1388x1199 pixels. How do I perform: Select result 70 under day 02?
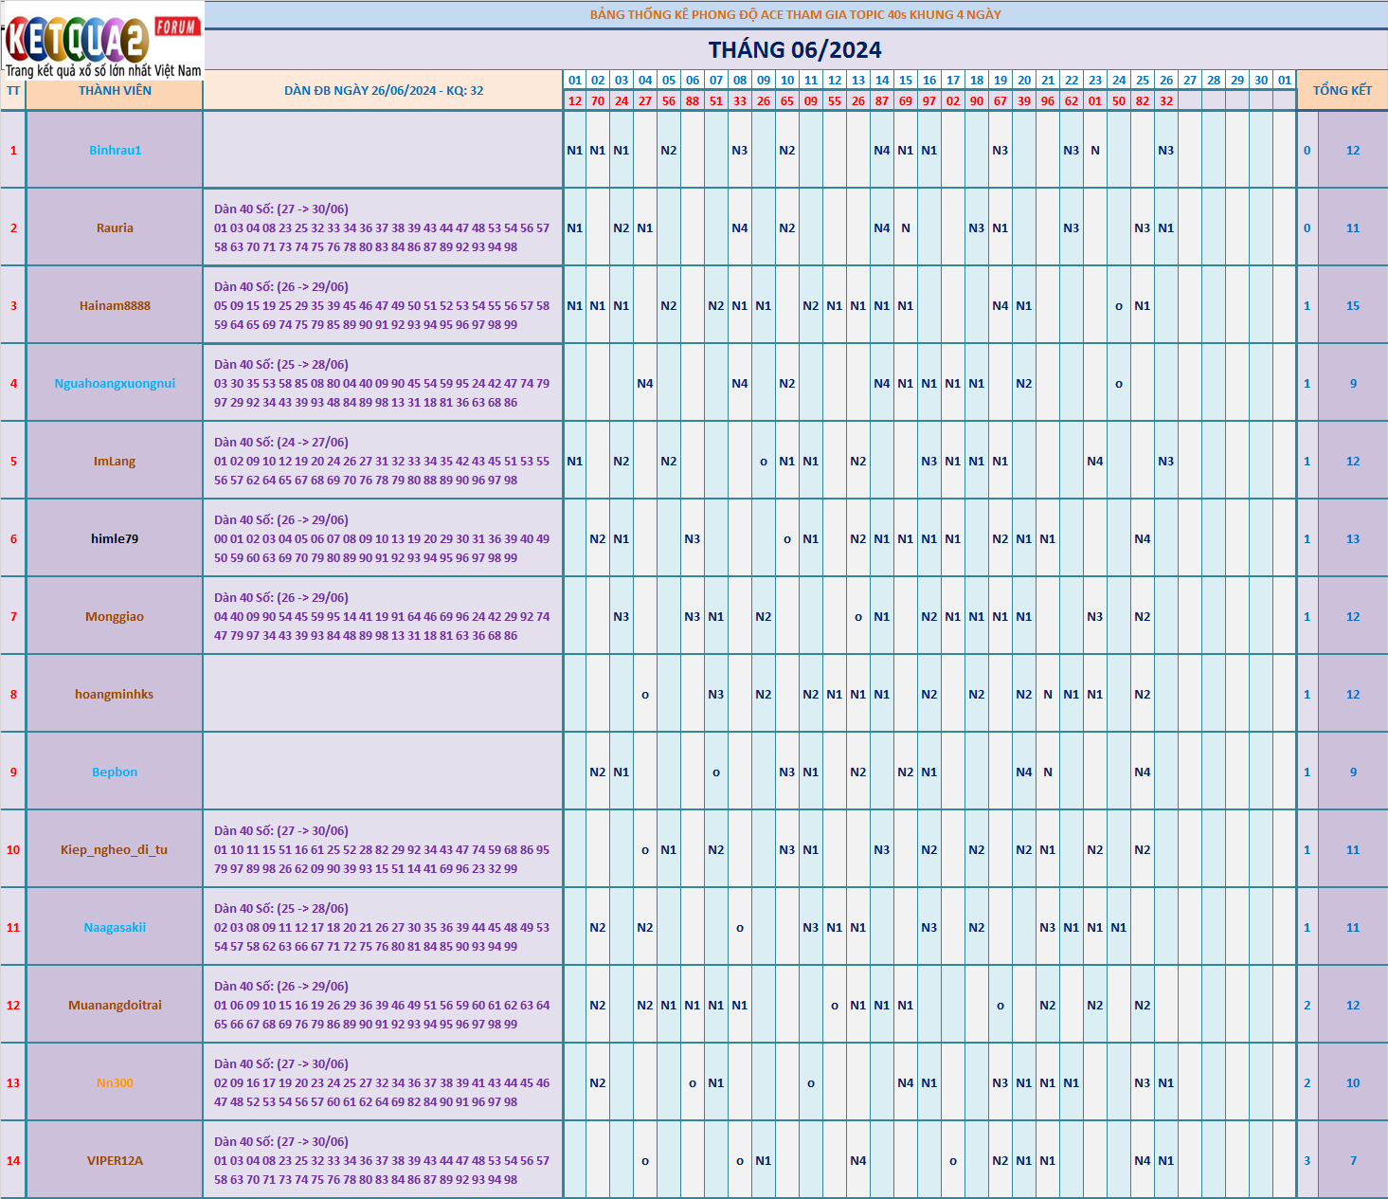[598, 100]
